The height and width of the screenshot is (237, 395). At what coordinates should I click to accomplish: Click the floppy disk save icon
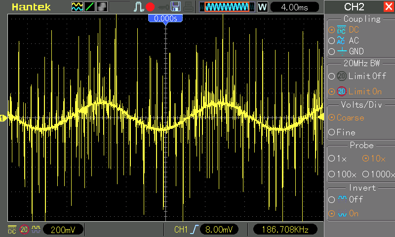point(176,7)
